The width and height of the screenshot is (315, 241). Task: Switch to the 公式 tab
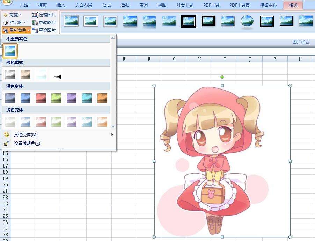107,5
